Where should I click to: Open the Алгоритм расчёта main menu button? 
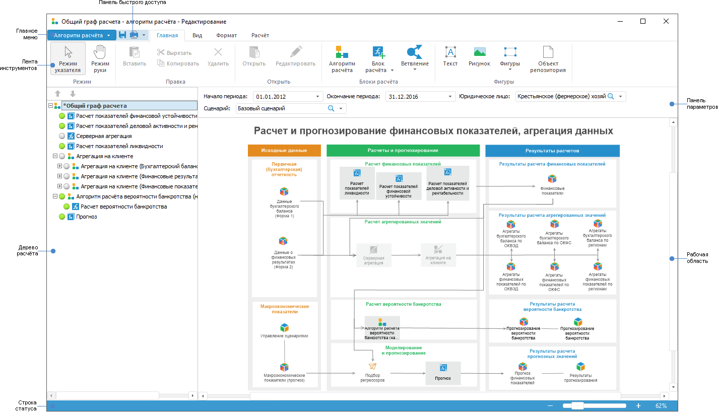point(82,35)
